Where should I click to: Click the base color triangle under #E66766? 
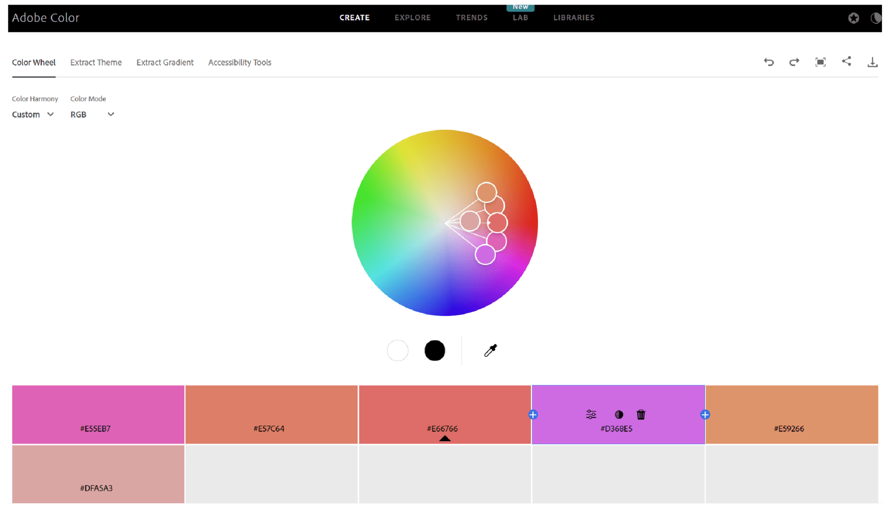pyautogui.click(x=444, y=438)
